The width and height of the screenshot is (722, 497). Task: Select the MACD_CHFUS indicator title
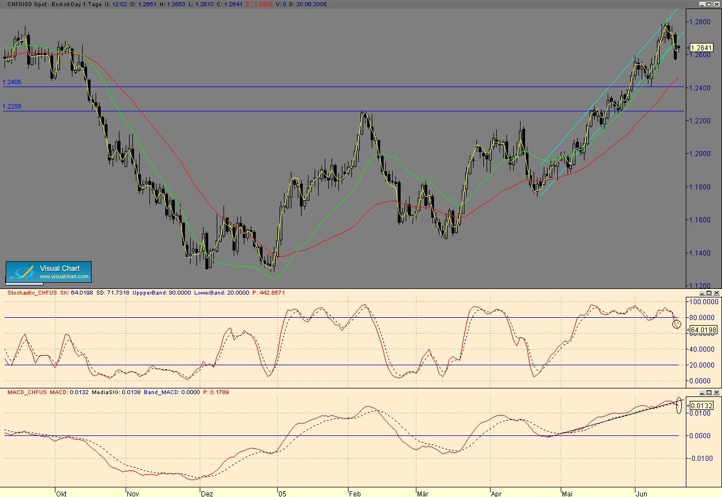click(27, 392)
